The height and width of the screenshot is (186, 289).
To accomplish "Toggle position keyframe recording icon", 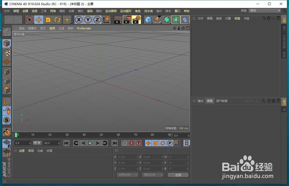I will (x=148, y=143).
